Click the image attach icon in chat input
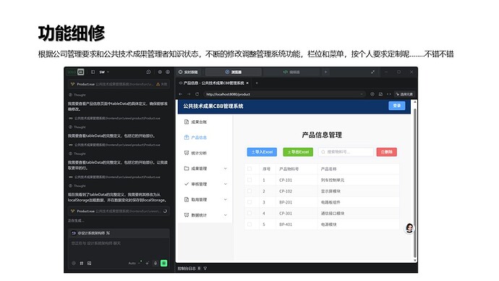Screen dimensions: 499x281 tap(90, 263)
